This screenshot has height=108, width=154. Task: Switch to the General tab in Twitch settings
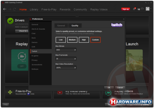click(x=61, y=26)
